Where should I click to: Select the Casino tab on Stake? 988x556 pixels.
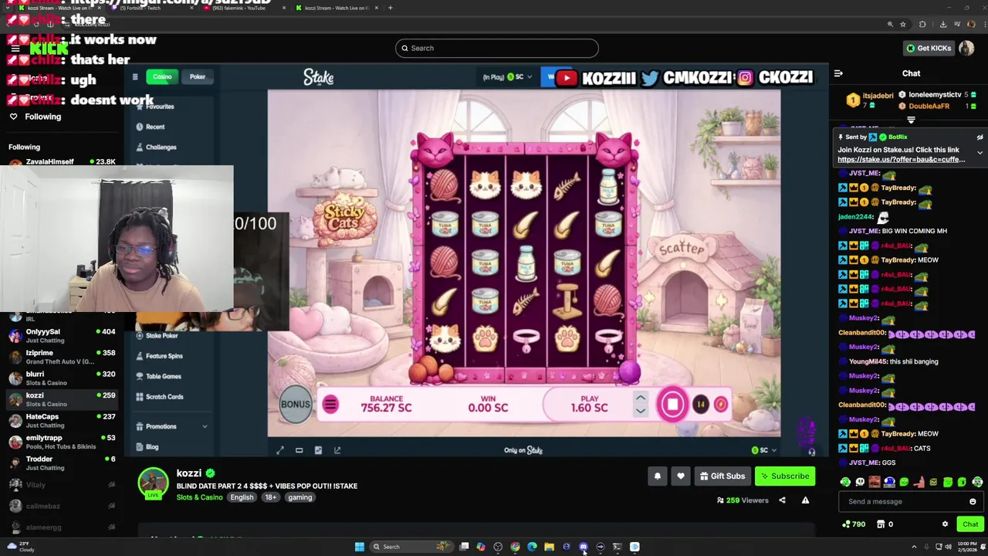(x=162, y=76)
